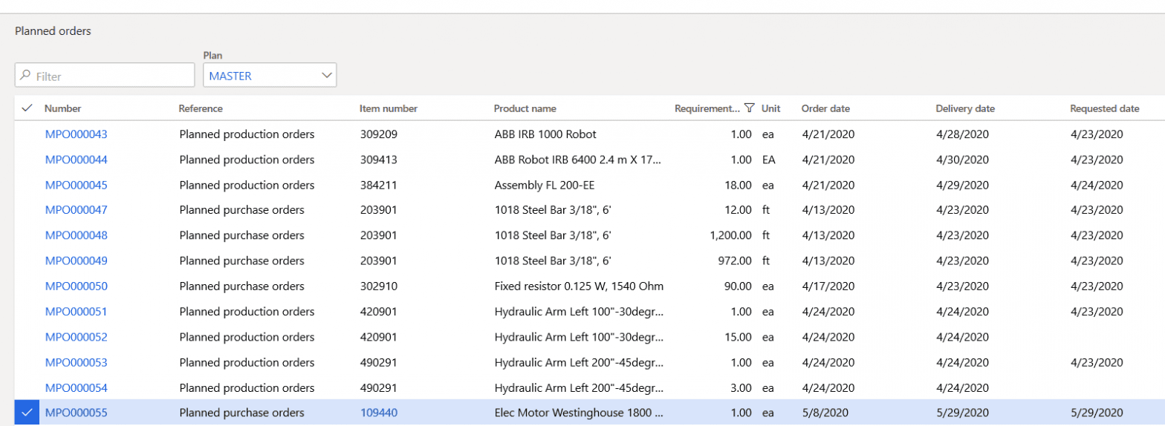Sort by the Number column header

tap(63, 108)
